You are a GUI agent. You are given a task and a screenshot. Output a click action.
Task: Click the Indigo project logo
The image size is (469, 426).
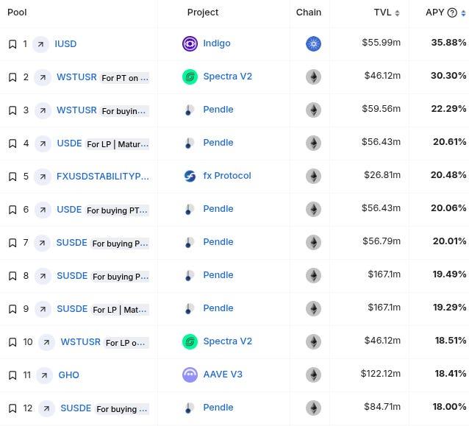pyautogui.click(x=190, y=43)
